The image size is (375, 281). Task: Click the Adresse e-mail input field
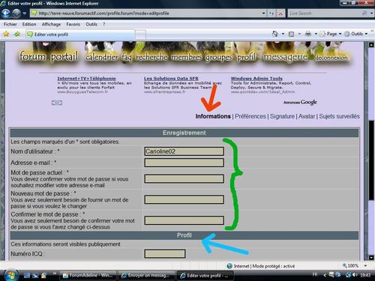[184, 163]
